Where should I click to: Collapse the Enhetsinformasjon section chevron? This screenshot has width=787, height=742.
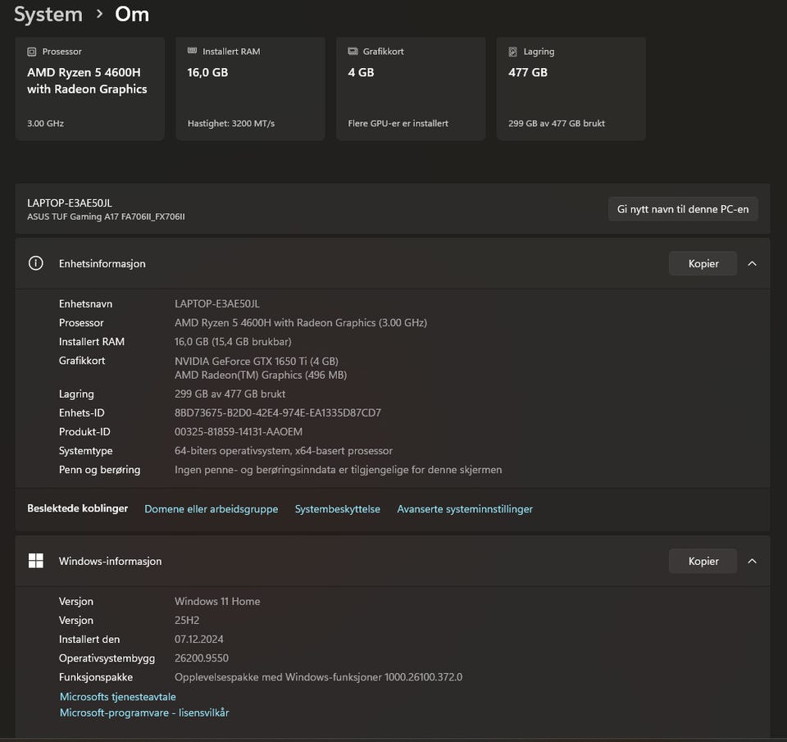752,263
